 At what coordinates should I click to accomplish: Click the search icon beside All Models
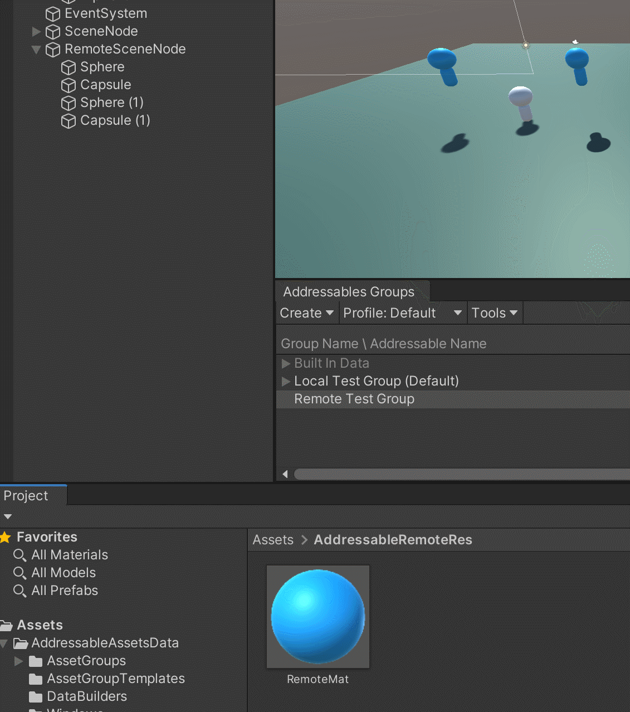tap(19, 573)
